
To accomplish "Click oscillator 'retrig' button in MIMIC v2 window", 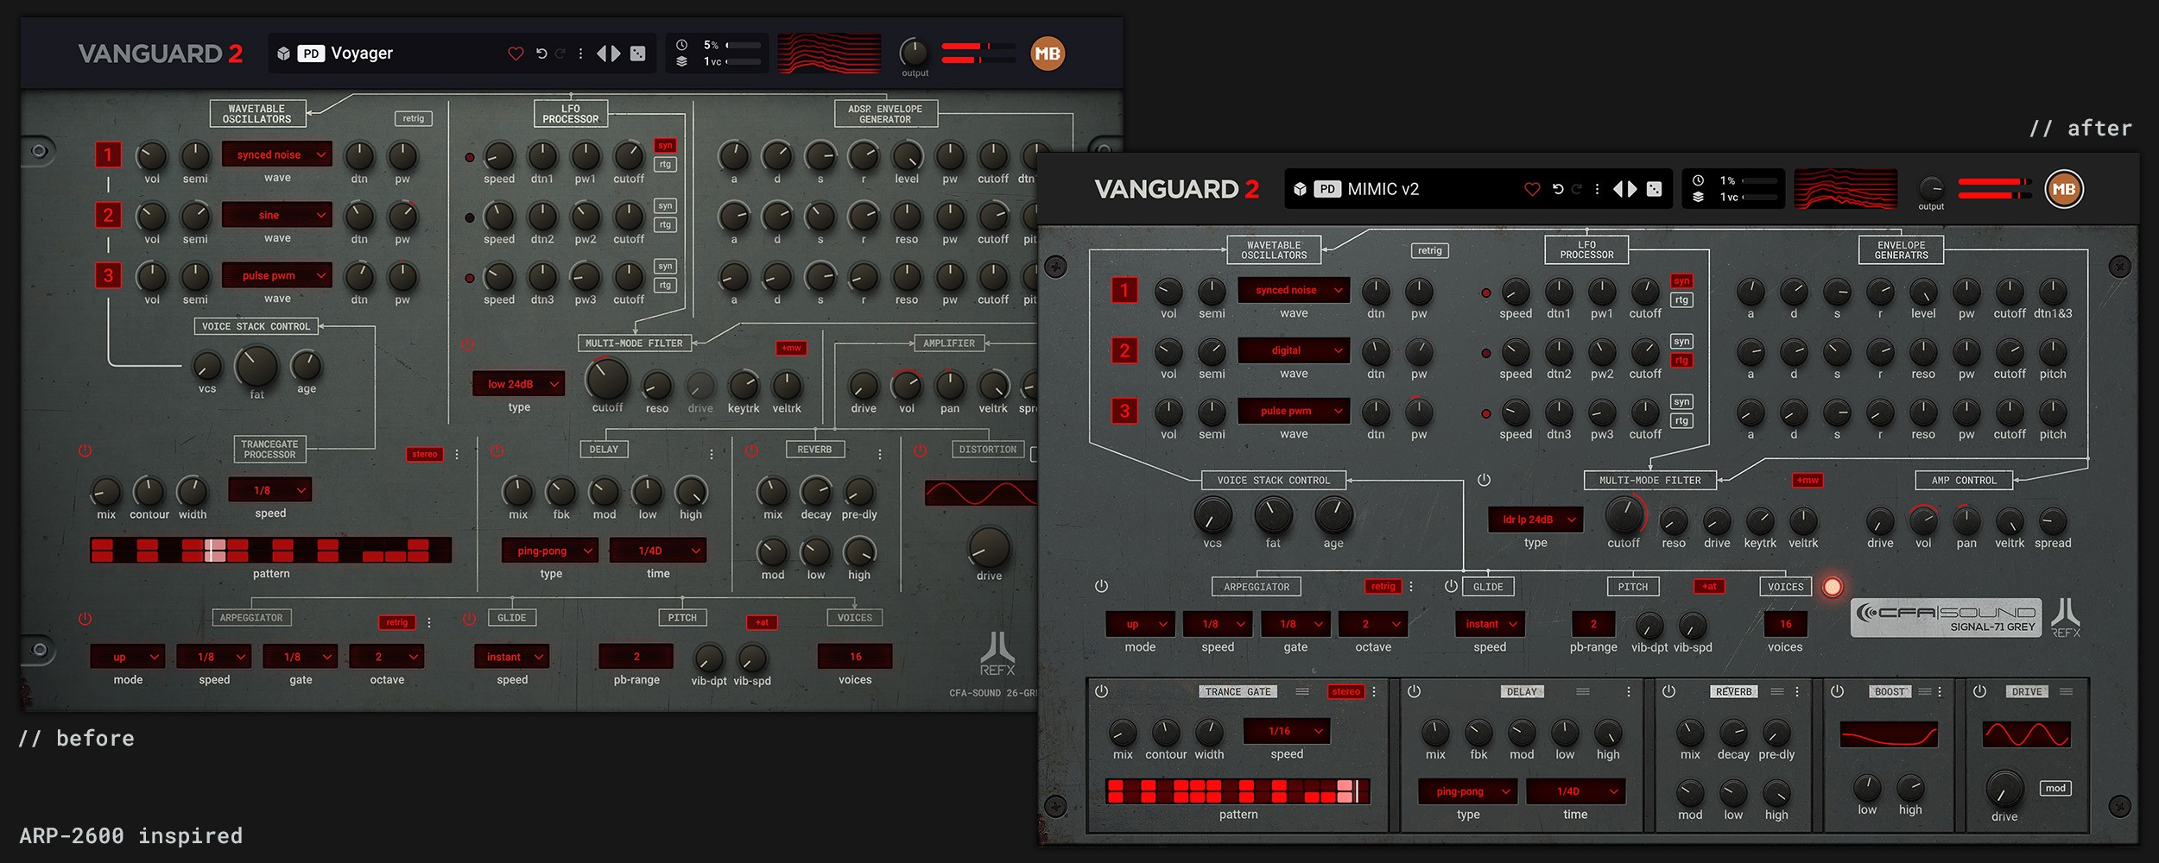I will click(1429, 250).
